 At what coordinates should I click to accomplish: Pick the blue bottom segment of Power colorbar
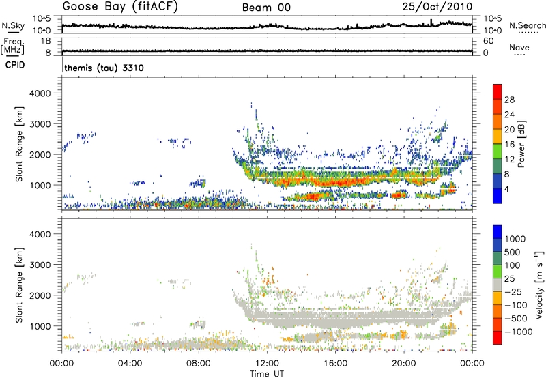coord(498,197)
